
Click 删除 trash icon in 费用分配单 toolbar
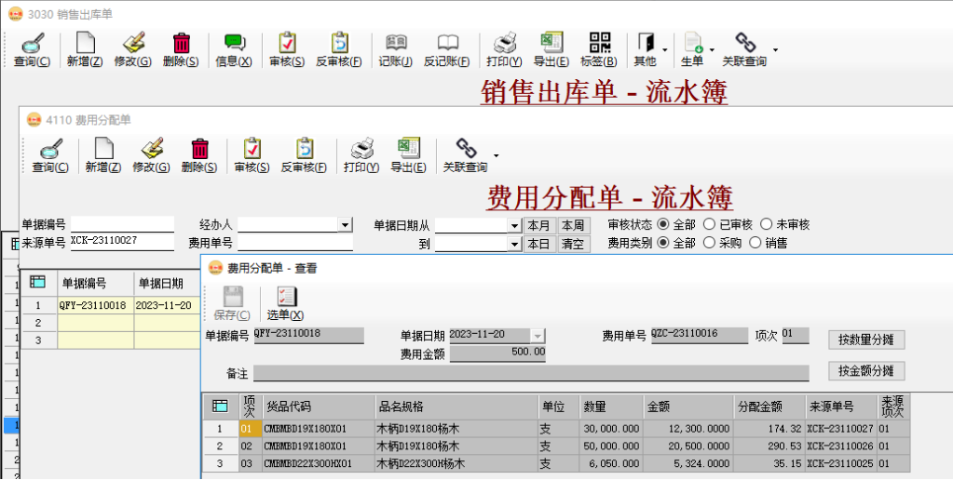199,149
